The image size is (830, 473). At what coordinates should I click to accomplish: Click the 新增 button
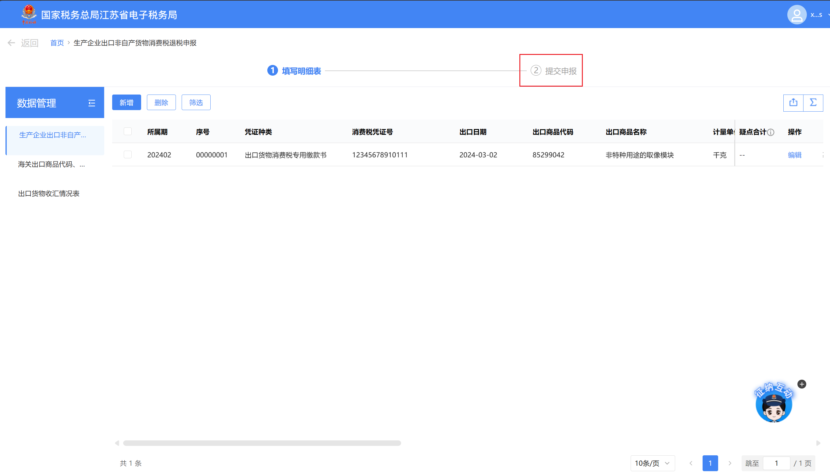[126, 103]
